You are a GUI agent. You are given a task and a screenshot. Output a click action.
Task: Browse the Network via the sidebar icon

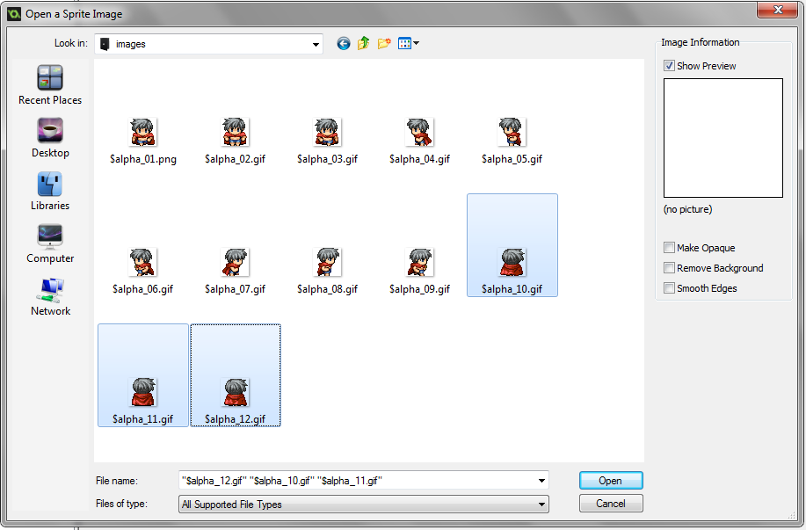(49, 295)
